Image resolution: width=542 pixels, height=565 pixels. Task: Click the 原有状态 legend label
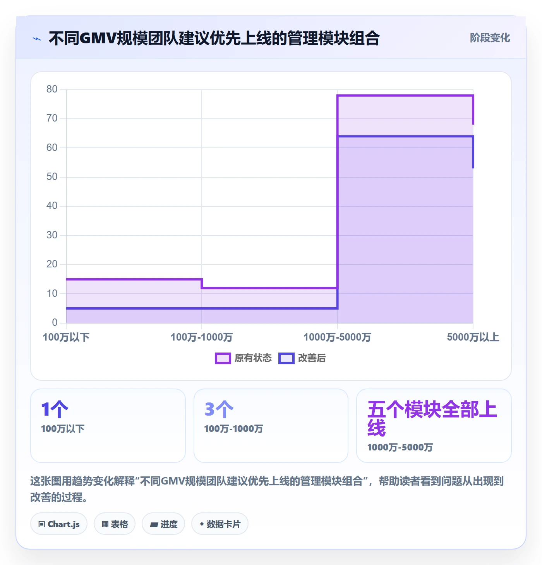(253, 358)
